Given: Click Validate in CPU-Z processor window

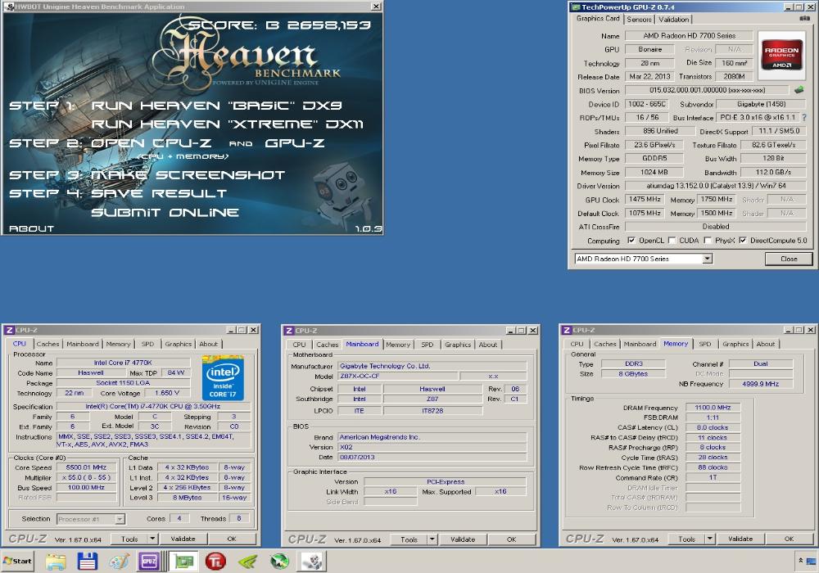Looking at the screenshot, I should click(183, 539).
